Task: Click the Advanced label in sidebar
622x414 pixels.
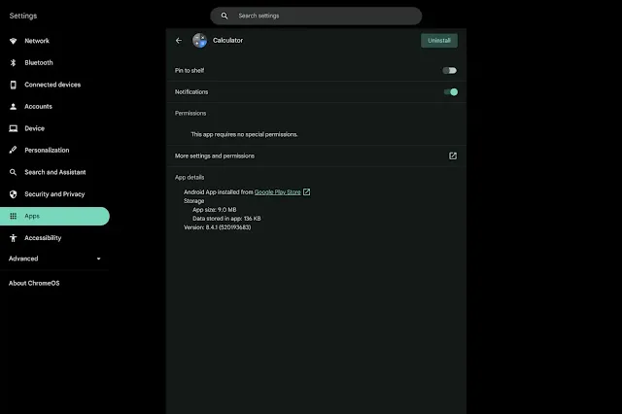Action: pyautogui.click(x=23, y=259)
